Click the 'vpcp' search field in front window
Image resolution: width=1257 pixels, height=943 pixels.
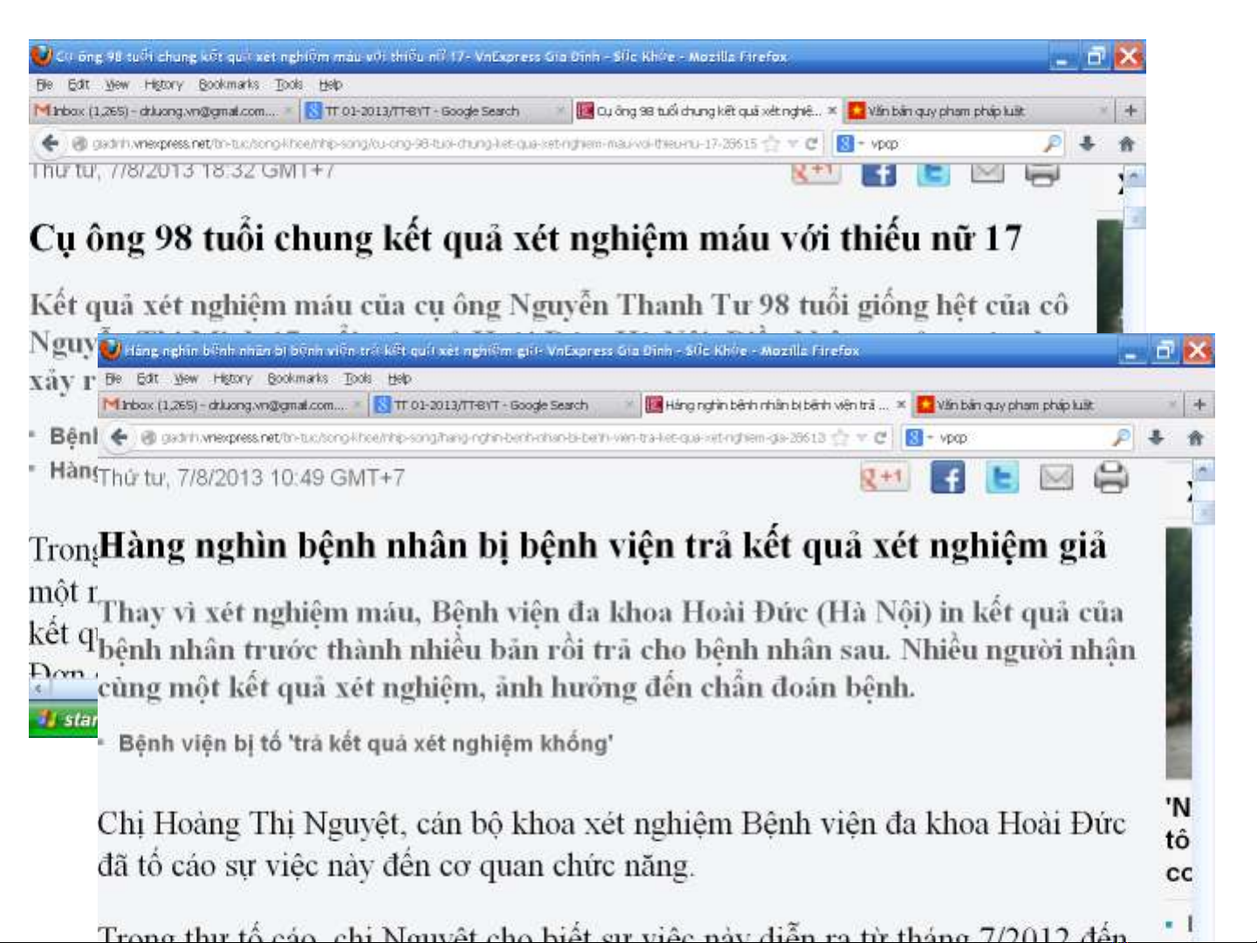1021,437
